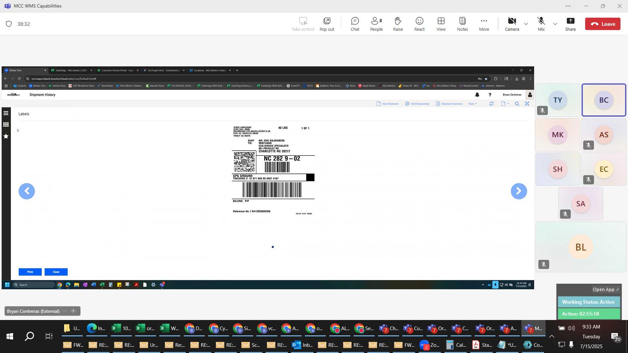The width and height of the screenshot is (628, 353).
Task: Open the hamburger menu in Körber sidebar
Action: pos(6,113)
